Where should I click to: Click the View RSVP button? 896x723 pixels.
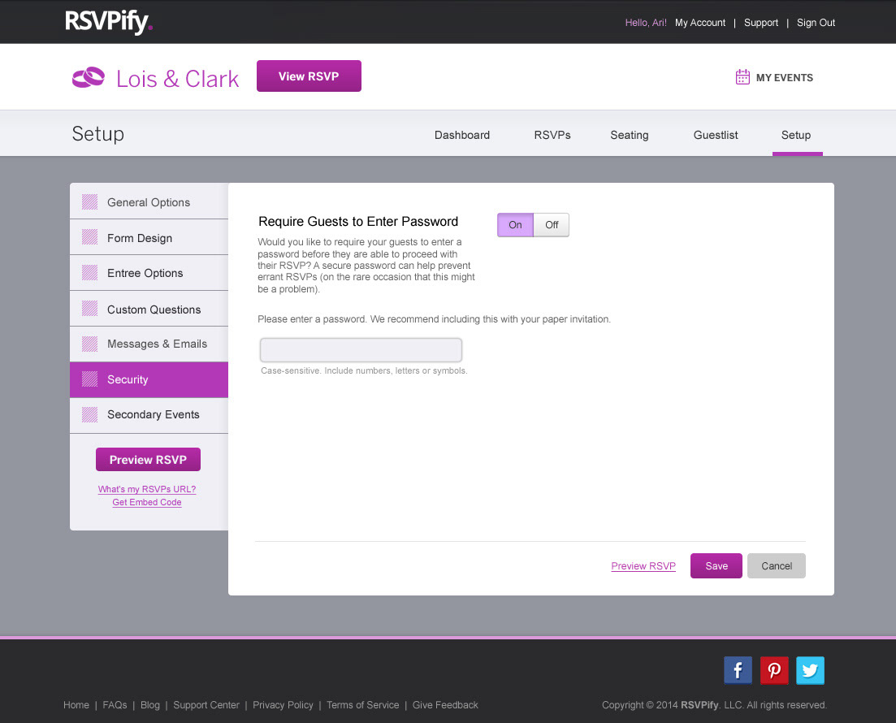pyautogui.click(x=309, y=76)
